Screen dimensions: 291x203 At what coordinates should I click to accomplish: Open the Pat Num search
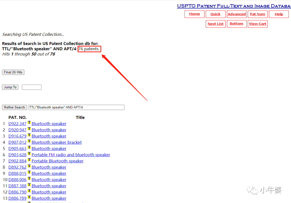pyautogui.click(x=258, y=14)
